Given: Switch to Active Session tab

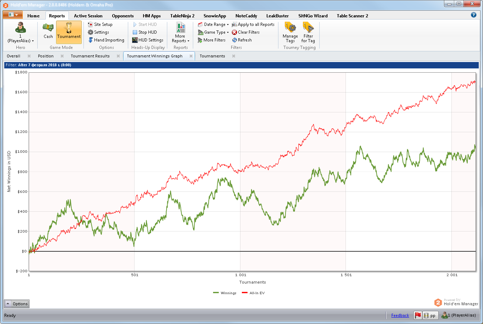Looking at the screenshot, I should point(88,16).
